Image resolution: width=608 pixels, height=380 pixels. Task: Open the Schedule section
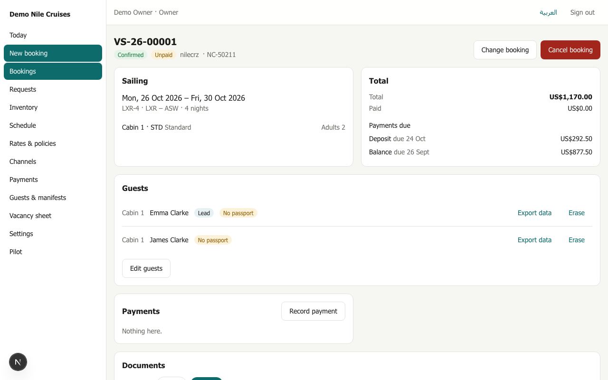click(53, 125)
